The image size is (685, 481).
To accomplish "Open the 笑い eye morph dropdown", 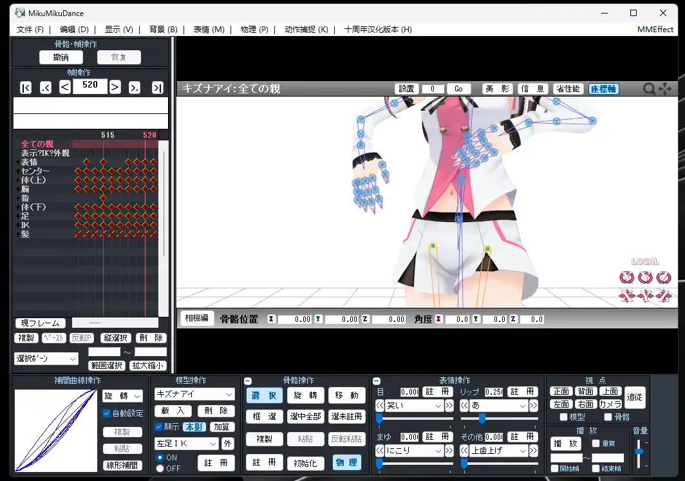I will pos(414,406).
